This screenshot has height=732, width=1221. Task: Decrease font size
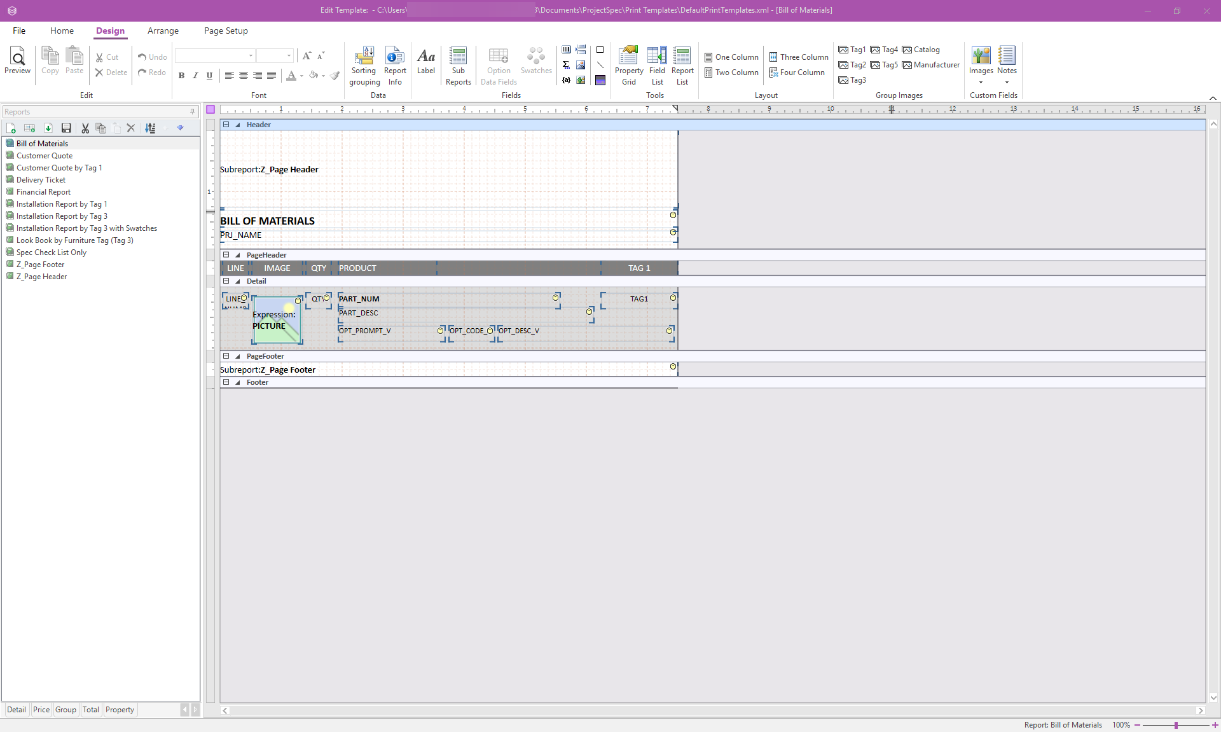tap(321, 56)
